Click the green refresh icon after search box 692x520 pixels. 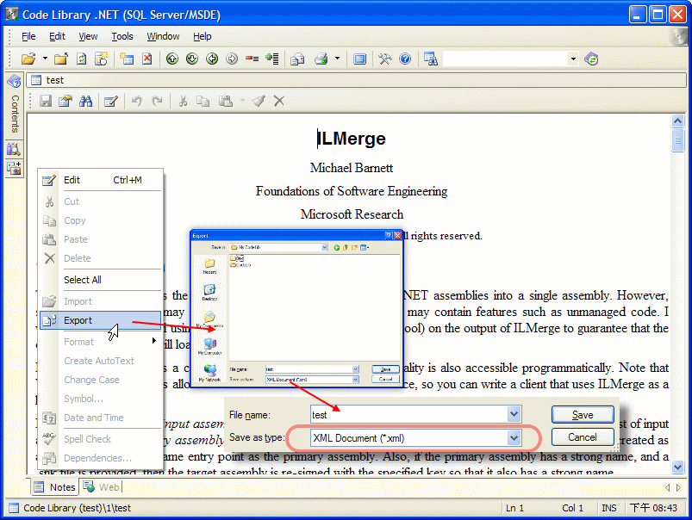(x=591, y=59)
